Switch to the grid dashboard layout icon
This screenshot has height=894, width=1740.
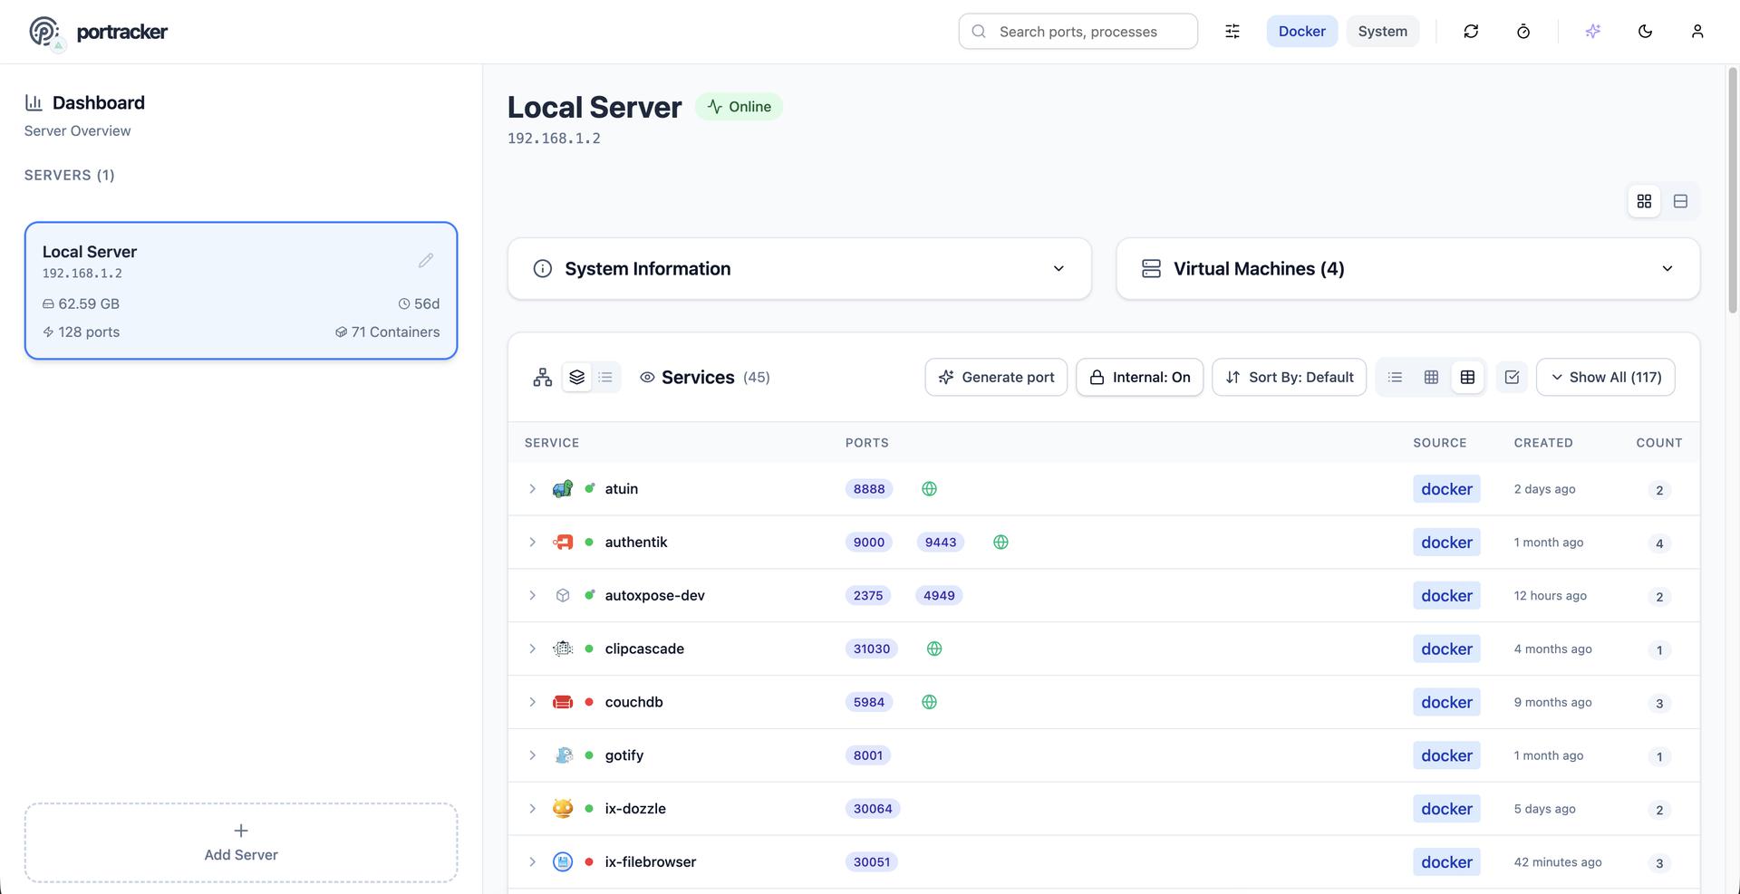pos(1644,201)
